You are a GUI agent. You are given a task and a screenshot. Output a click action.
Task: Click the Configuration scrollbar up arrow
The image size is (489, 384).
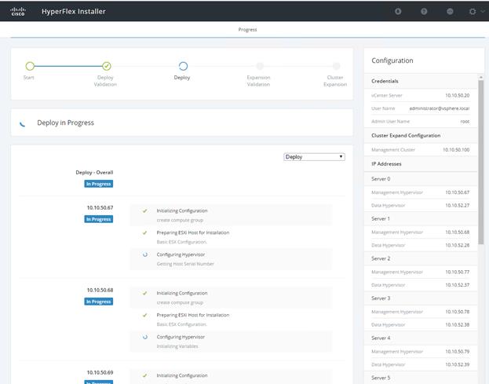[481, 77]
